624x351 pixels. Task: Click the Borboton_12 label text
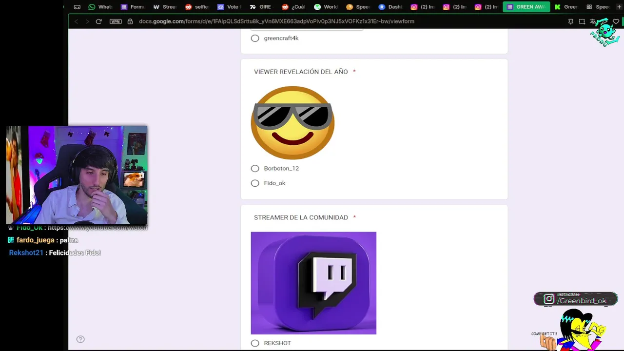point(281,168)
